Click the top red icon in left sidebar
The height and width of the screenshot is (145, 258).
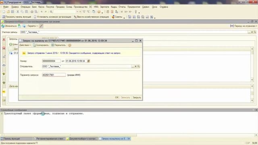click(x=4, y=39)
